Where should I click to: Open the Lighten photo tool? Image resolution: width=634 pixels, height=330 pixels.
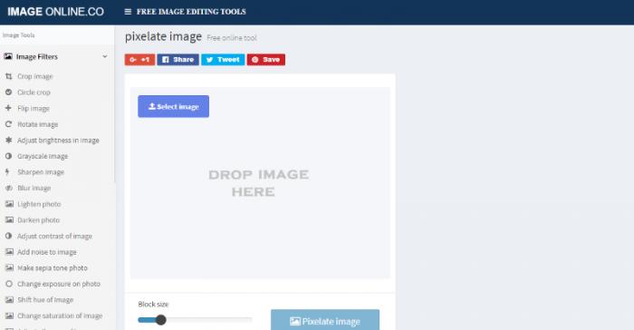(x=39, y=204)
